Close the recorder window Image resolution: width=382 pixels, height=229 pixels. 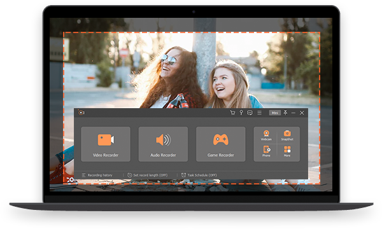point(302,113)
